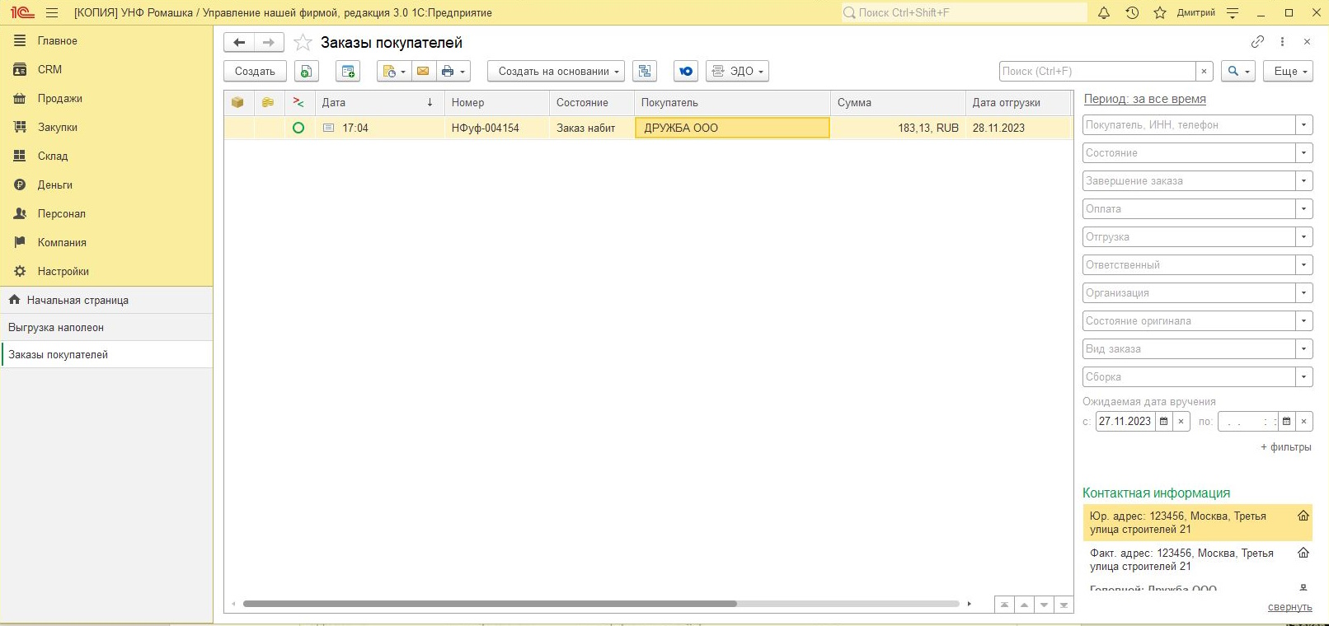
Task: Open the Оплата filter dropdown
Action: 1303,209
